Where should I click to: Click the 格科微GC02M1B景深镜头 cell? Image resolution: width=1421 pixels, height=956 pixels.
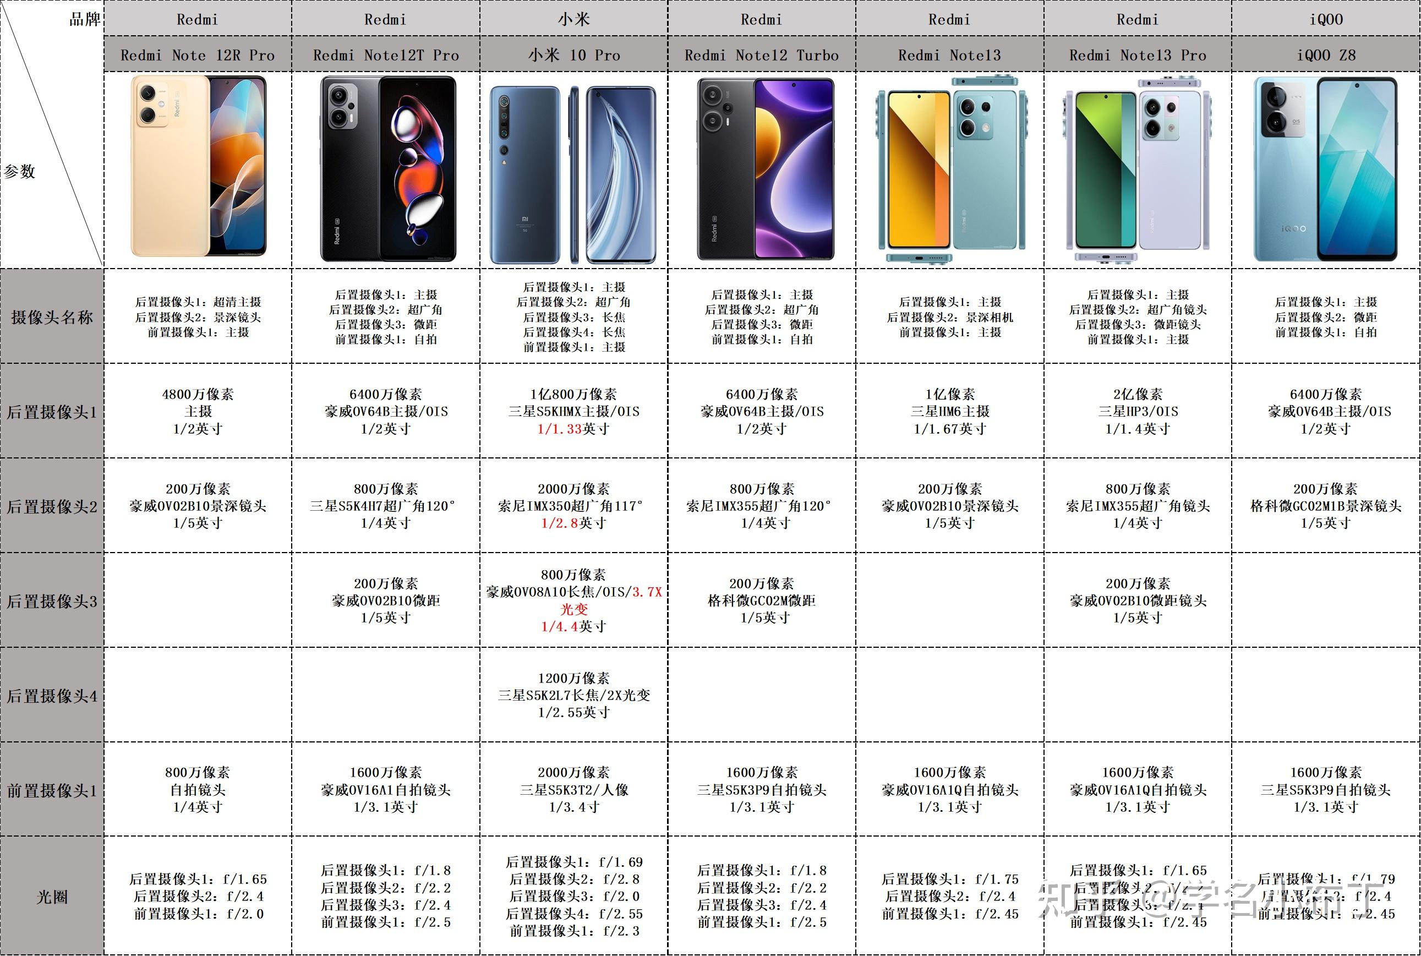coord(1326,506)
